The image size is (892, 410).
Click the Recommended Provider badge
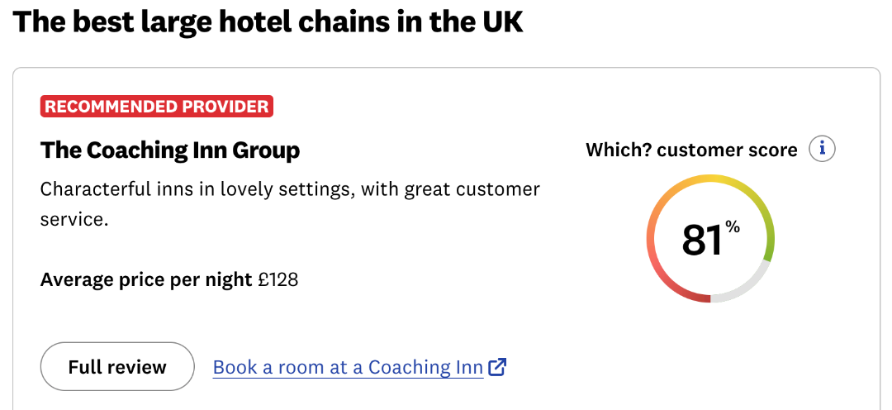tap(157, 107)
